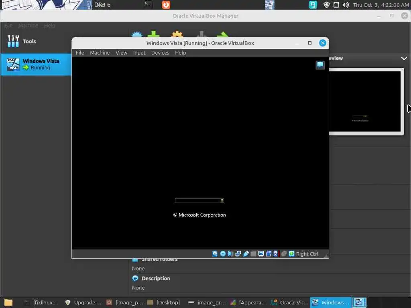This screenshot has height=308, width=411.
Task: Click the CPU virtualization V indicator in the status bar
Action: click(276, 254)
